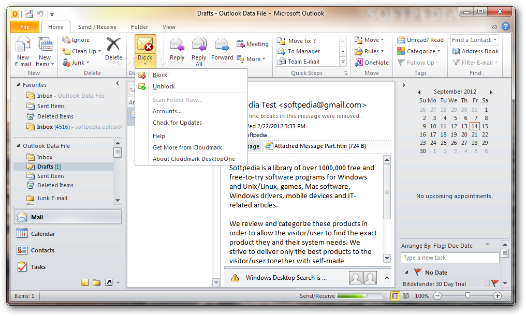Select Check for Updates menu entry
Screen dimensions: 526x316
[191, 123]
